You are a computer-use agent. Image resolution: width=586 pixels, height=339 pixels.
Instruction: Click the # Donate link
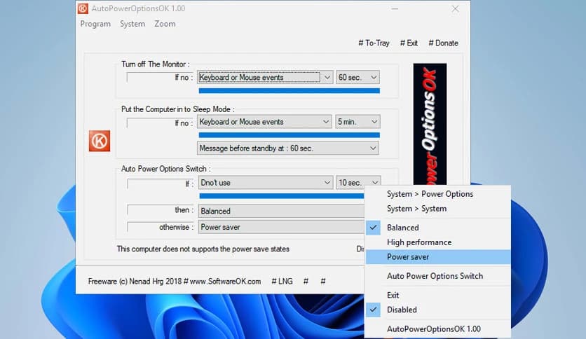point(443,43)
